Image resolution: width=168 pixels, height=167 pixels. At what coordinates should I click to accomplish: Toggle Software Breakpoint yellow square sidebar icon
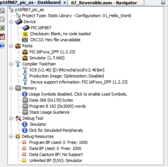point(2,28)
